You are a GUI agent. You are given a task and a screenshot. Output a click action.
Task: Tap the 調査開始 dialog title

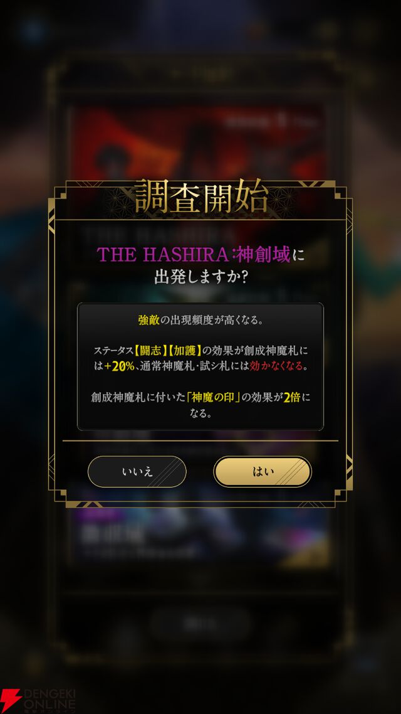click(x=200, y=198)
